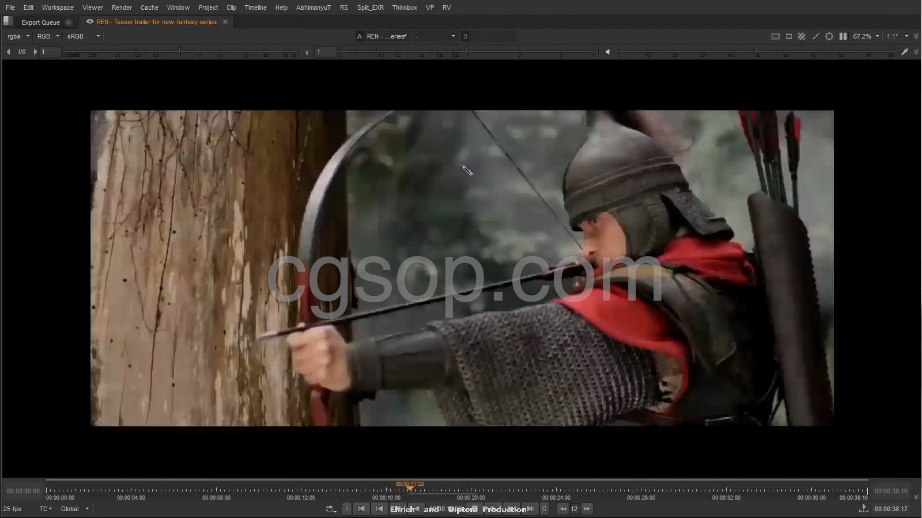Click the gamma value input field
This screenshot has height=518, width=922.
tap(326, 52)
